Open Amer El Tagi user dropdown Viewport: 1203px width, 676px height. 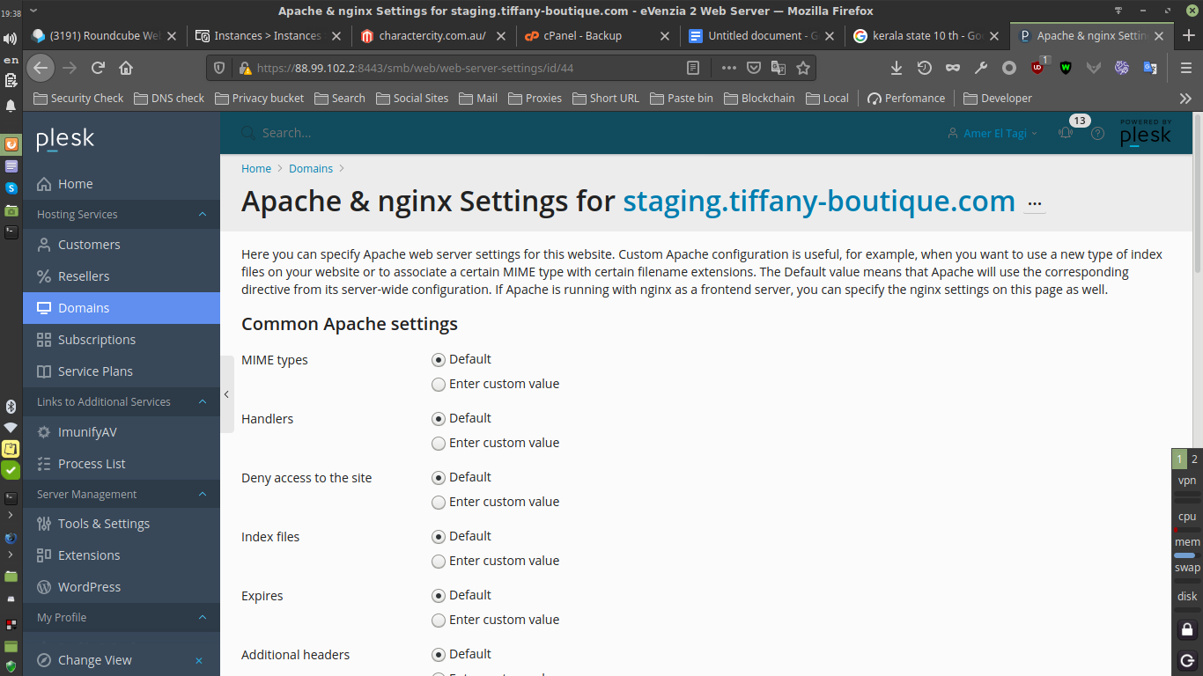coord(993,134)
